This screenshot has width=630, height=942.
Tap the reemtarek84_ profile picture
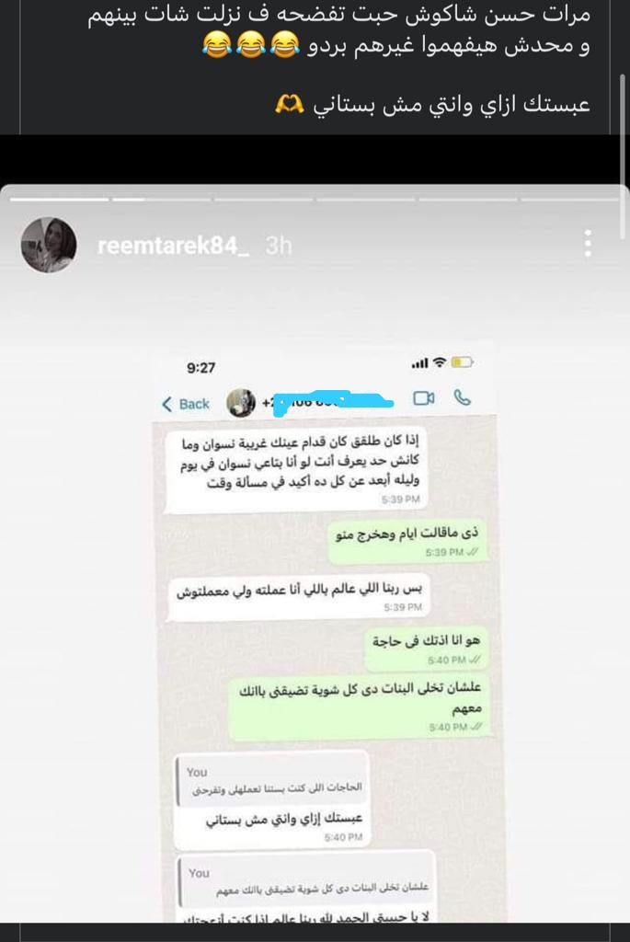pos(49,245)
